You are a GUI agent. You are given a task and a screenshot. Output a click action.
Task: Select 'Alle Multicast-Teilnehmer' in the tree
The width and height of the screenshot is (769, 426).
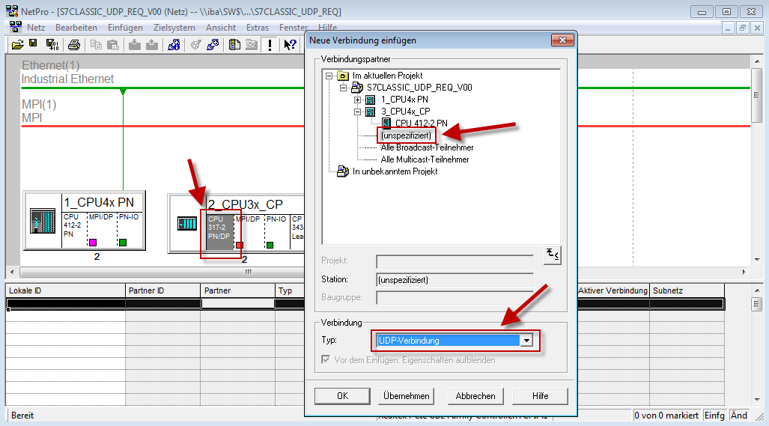click(425, 159)
